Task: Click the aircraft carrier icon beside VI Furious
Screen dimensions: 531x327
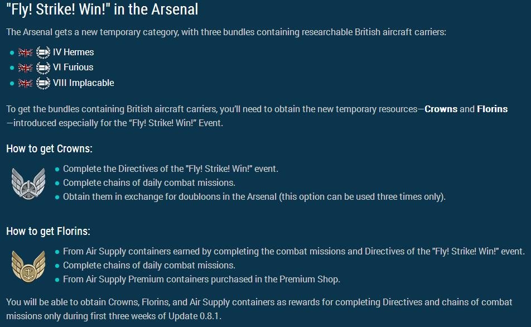Action: coord(43,68)
